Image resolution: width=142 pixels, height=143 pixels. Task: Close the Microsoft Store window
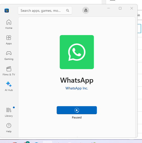coord(131,8)
